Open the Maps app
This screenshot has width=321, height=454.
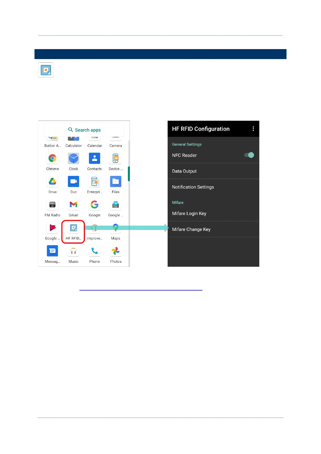116,228
